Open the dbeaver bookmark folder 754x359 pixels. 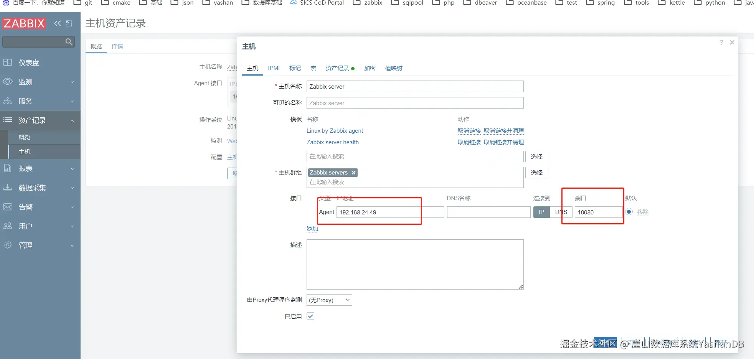coord(480,3)
